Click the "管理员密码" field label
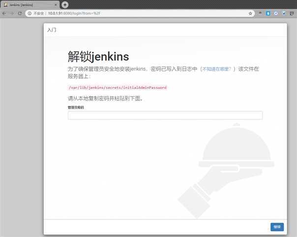Viewport: 297px width, 237px height. pyautogui.click(x=76, y=107)
